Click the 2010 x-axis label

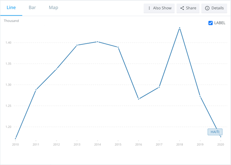pos(16,145)
